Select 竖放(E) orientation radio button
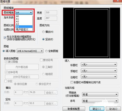 [43, 39]
